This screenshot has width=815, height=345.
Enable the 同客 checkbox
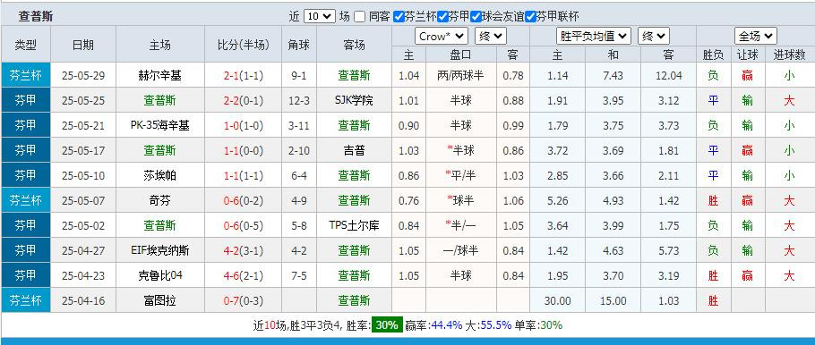click(x=359, y=17)
